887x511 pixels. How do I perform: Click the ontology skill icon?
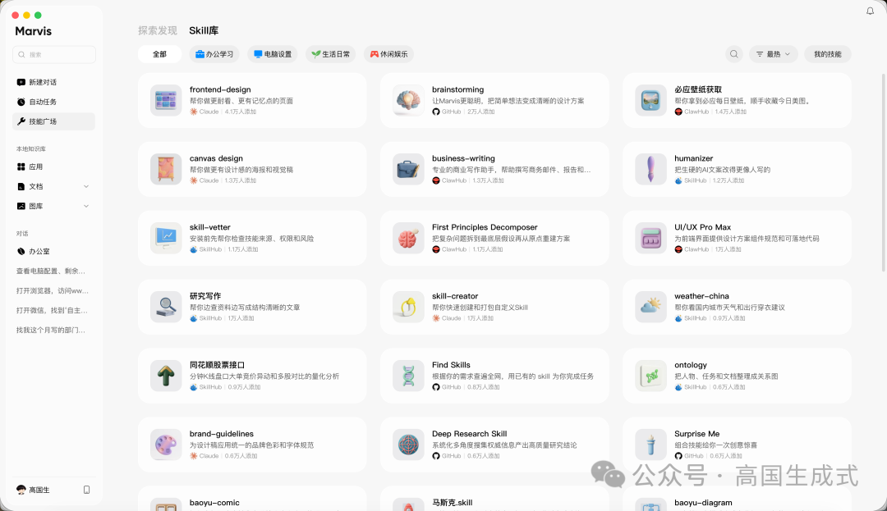click(x=650, y=376)
